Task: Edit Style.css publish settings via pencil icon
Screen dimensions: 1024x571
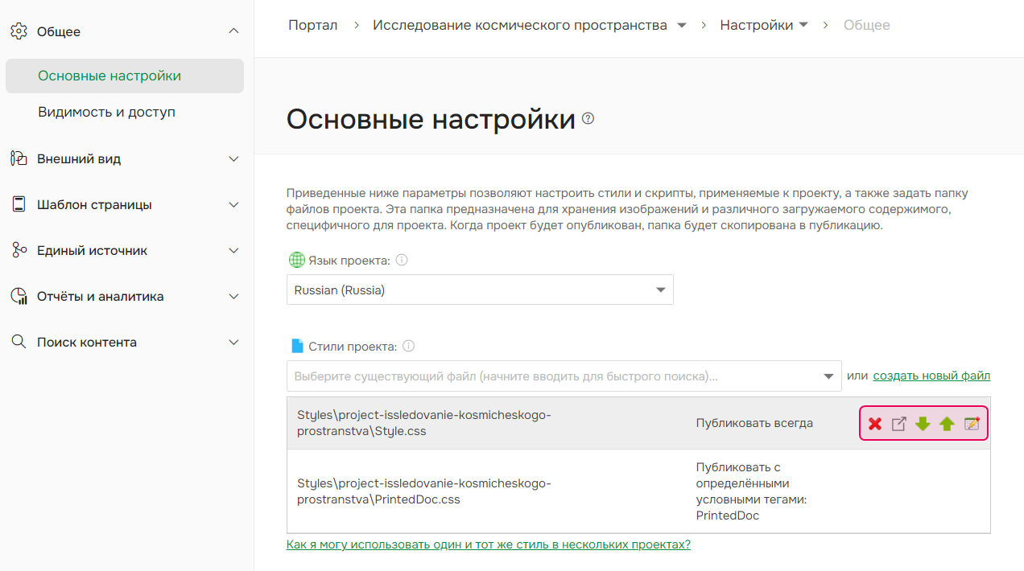Action: 970,424
